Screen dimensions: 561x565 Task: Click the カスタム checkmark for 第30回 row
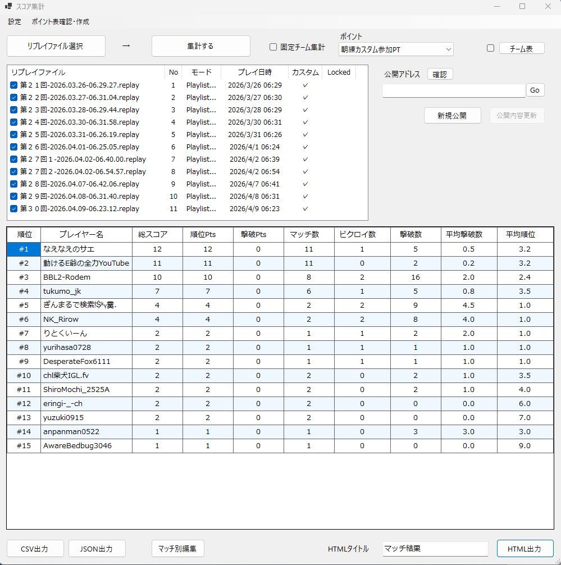(305, 208)
